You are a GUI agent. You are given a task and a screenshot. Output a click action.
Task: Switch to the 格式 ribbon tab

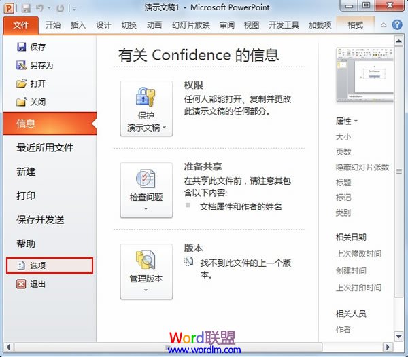[356, 25]
